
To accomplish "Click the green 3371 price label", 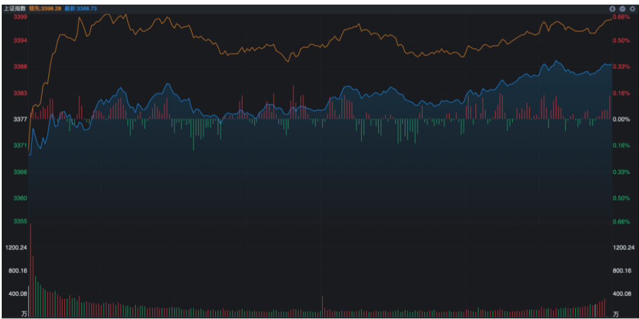I will click(20, 146).
